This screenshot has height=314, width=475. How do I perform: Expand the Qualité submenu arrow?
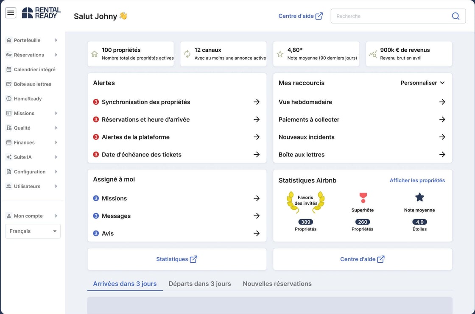(x=56, y=128)
